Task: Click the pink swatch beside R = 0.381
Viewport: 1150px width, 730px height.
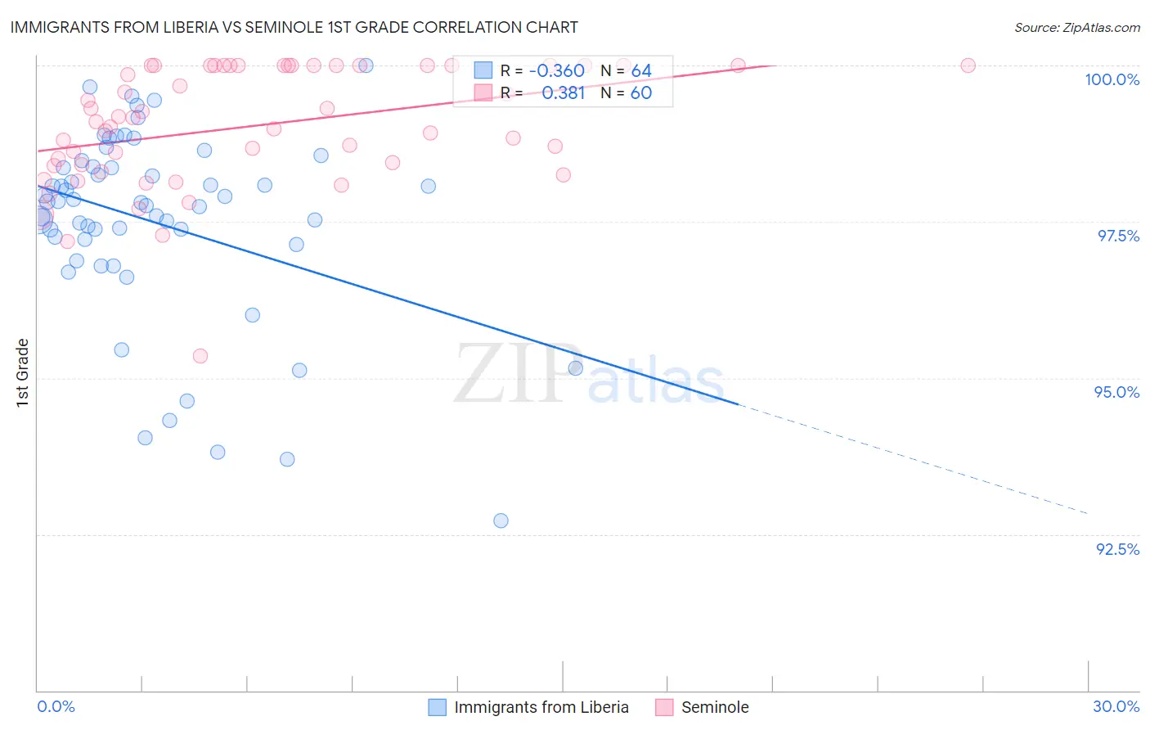Action: [x=483, y=92]
